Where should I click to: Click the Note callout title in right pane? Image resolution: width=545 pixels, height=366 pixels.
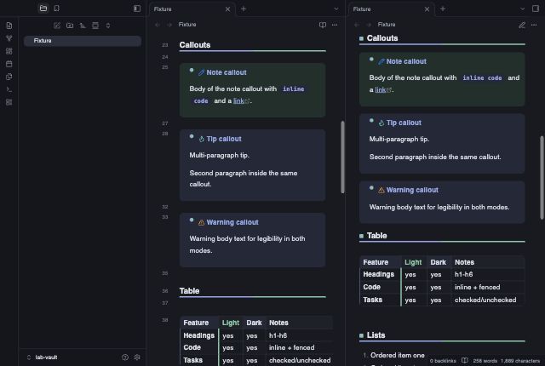(406, 61)
